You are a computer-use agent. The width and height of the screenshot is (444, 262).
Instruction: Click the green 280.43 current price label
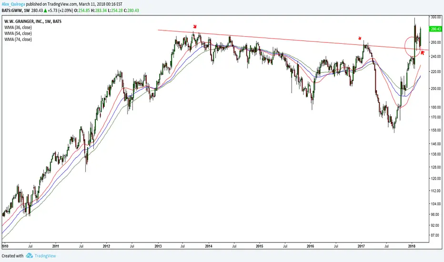click(x=435, y=29)
